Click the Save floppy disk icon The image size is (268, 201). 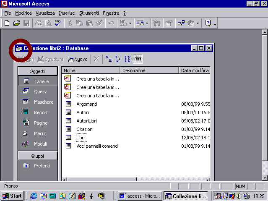(x=26, y=23)
